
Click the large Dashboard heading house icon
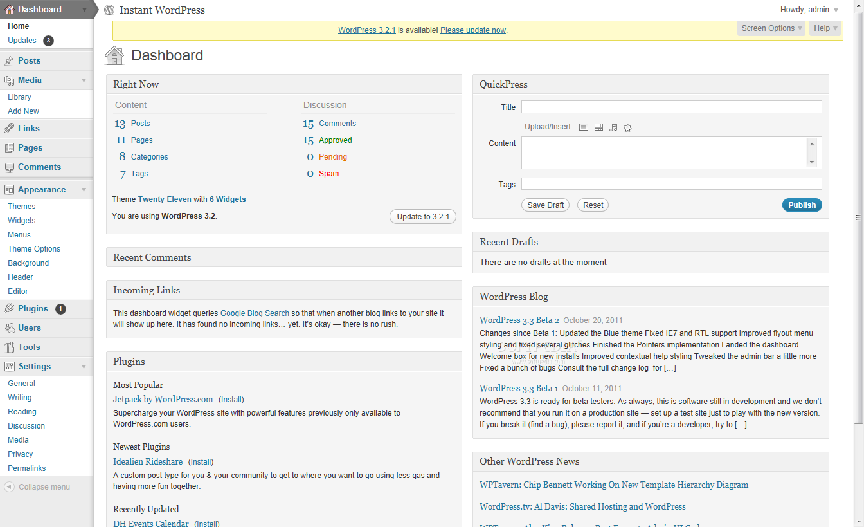[x=114, y=55]
